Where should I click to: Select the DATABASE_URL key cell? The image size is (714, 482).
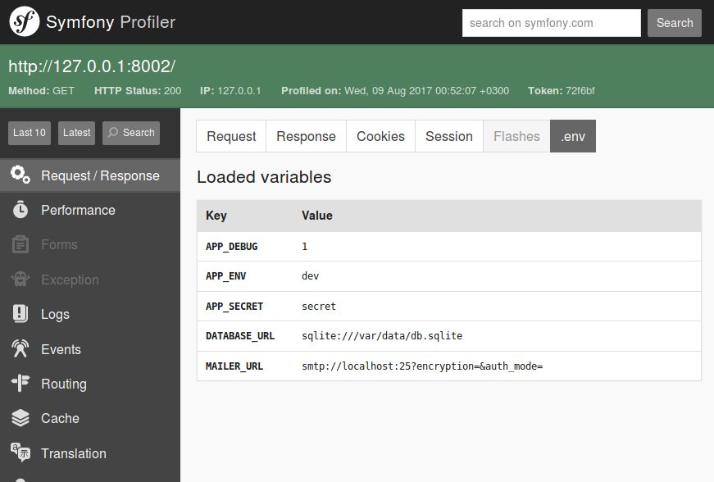click(x=240, y=336)
